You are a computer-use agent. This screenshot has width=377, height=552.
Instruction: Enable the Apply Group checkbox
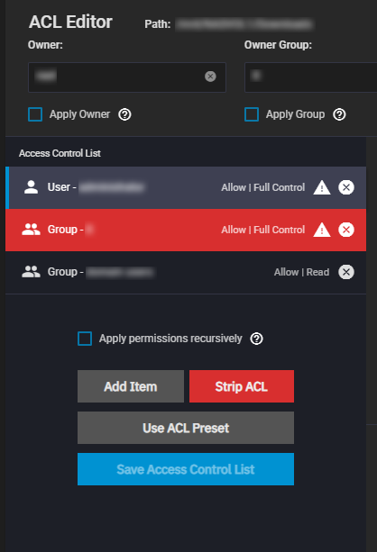coord(252,114)
